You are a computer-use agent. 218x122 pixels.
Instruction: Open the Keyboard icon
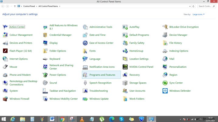[45, 59]
